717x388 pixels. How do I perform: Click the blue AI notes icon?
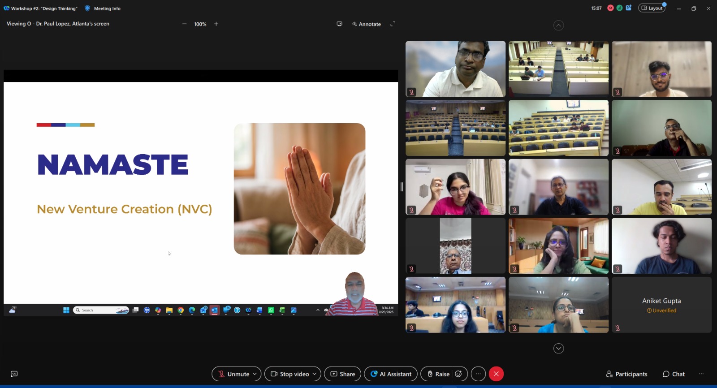629,8
